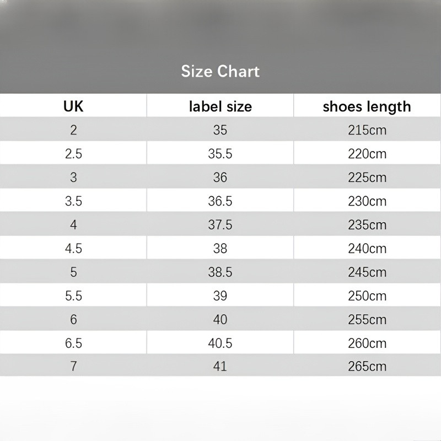Select label size 39 cell

click(x=220, y=296)
